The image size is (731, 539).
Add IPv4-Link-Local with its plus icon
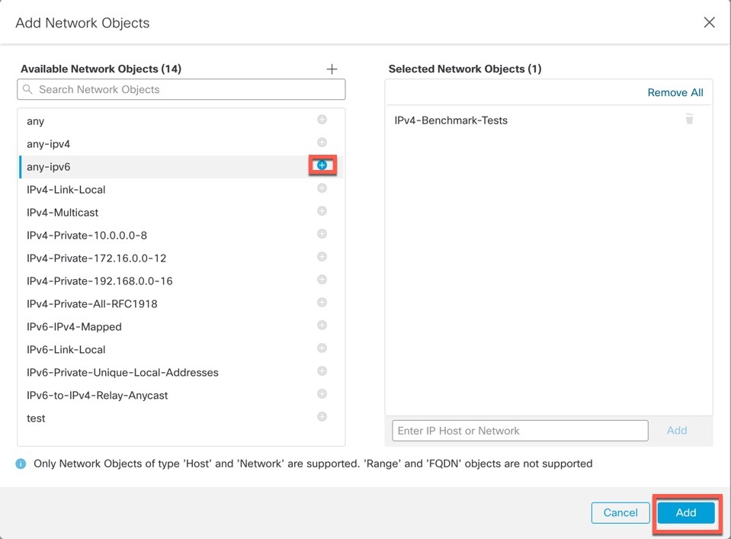click(322, 188)
